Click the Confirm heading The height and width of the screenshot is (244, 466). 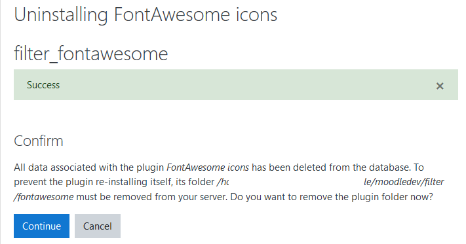[x=38, y=141]
